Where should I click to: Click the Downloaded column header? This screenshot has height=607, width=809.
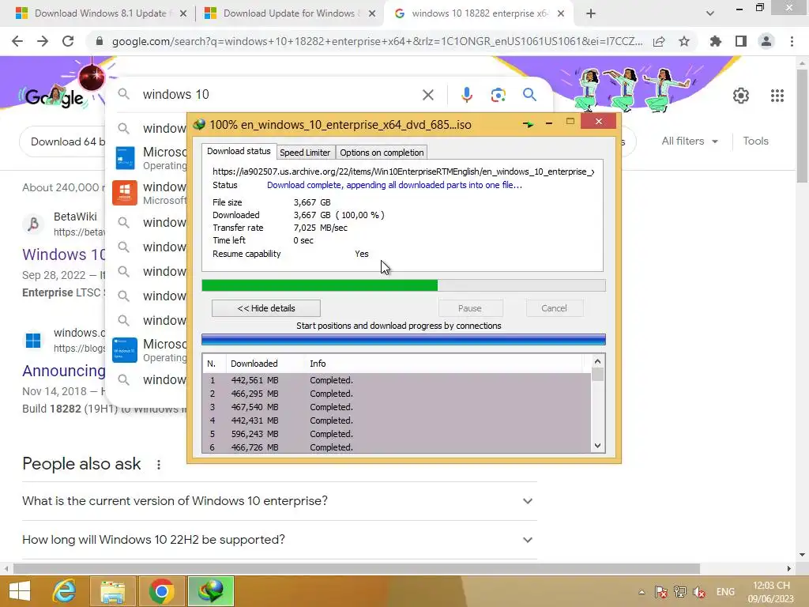(x=265, y=364)
